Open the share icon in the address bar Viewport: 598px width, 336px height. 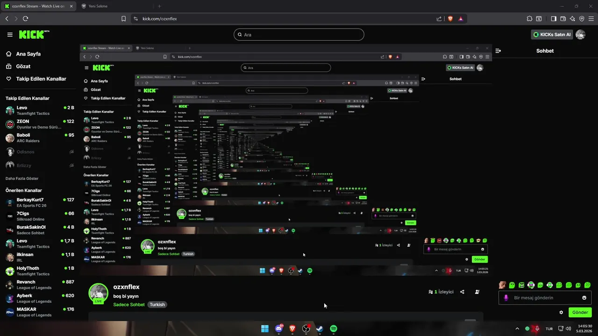pyautogui.click(x=439, y=19)
